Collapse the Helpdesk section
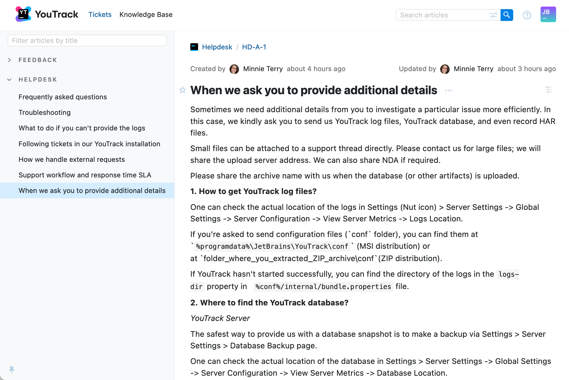569x380 pixels. pyautogui.click(x=9, y=79)
